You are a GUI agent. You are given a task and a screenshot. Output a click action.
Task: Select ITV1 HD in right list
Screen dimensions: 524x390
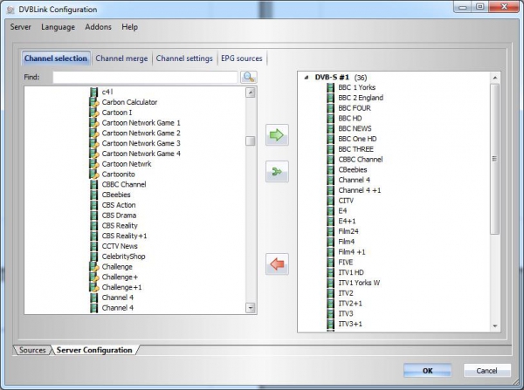coord(351,272)
